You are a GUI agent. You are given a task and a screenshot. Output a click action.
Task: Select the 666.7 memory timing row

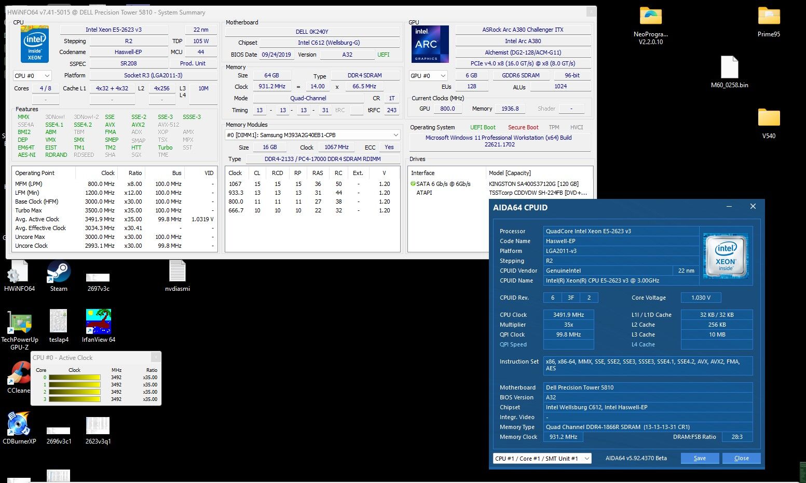pos(312,210)
